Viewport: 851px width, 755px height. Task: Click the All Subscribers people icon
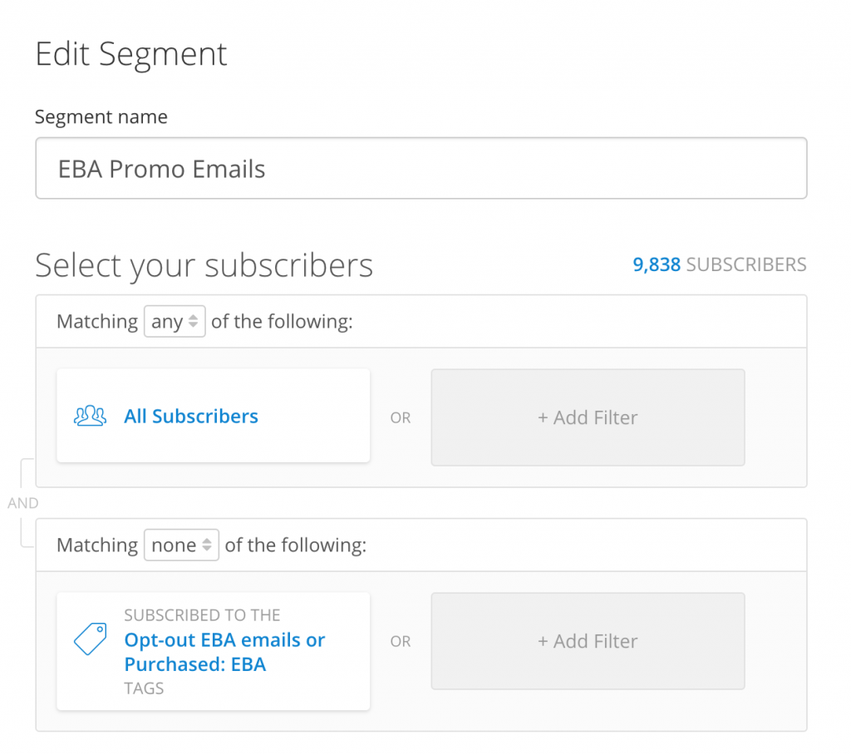(x=90, y=416)
